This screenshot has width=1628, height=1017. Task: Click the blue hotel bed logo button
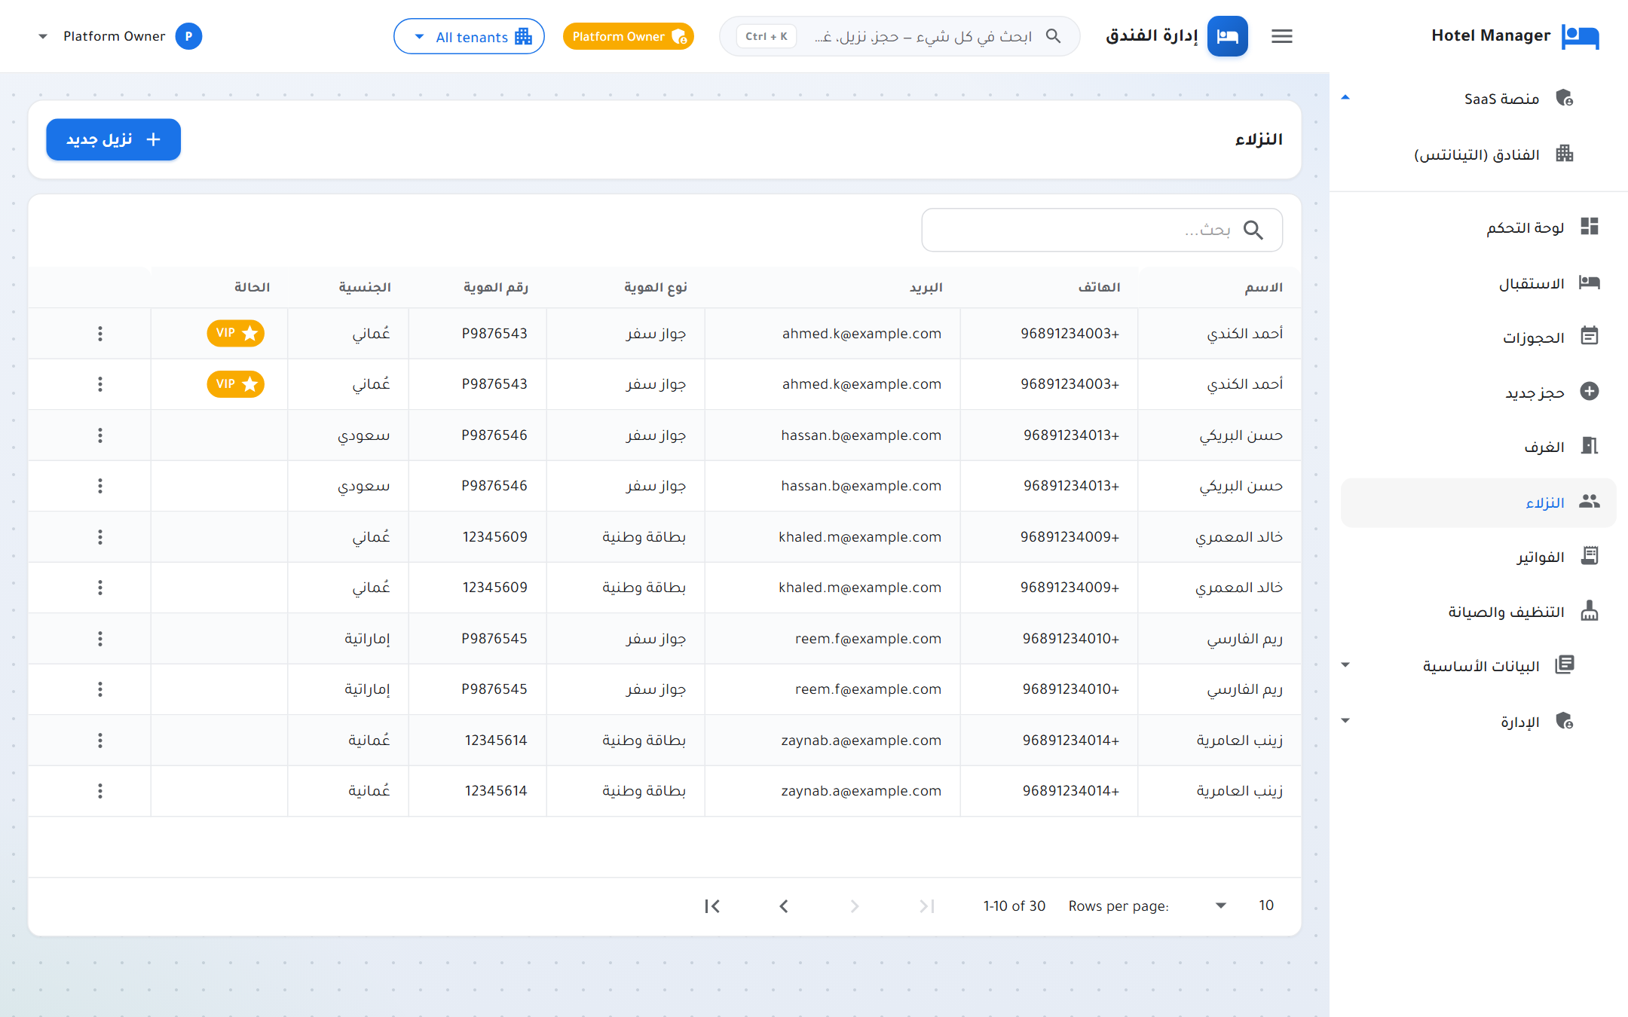(x=1227, y=36)
